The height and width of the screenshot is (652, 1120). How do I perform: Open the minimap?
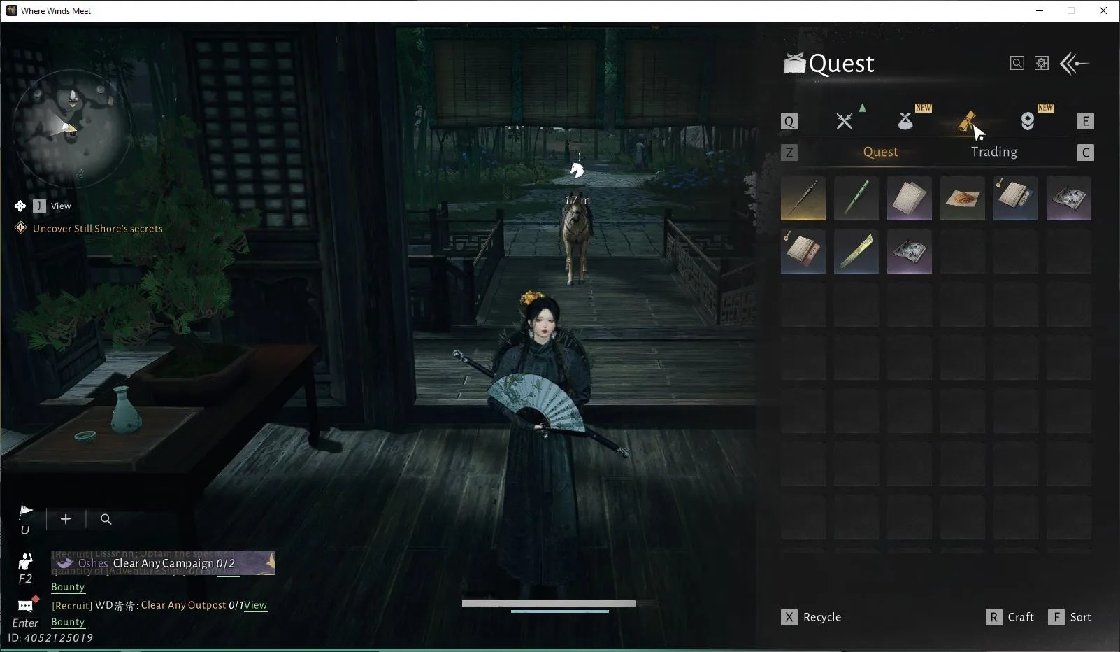[71, 128]
